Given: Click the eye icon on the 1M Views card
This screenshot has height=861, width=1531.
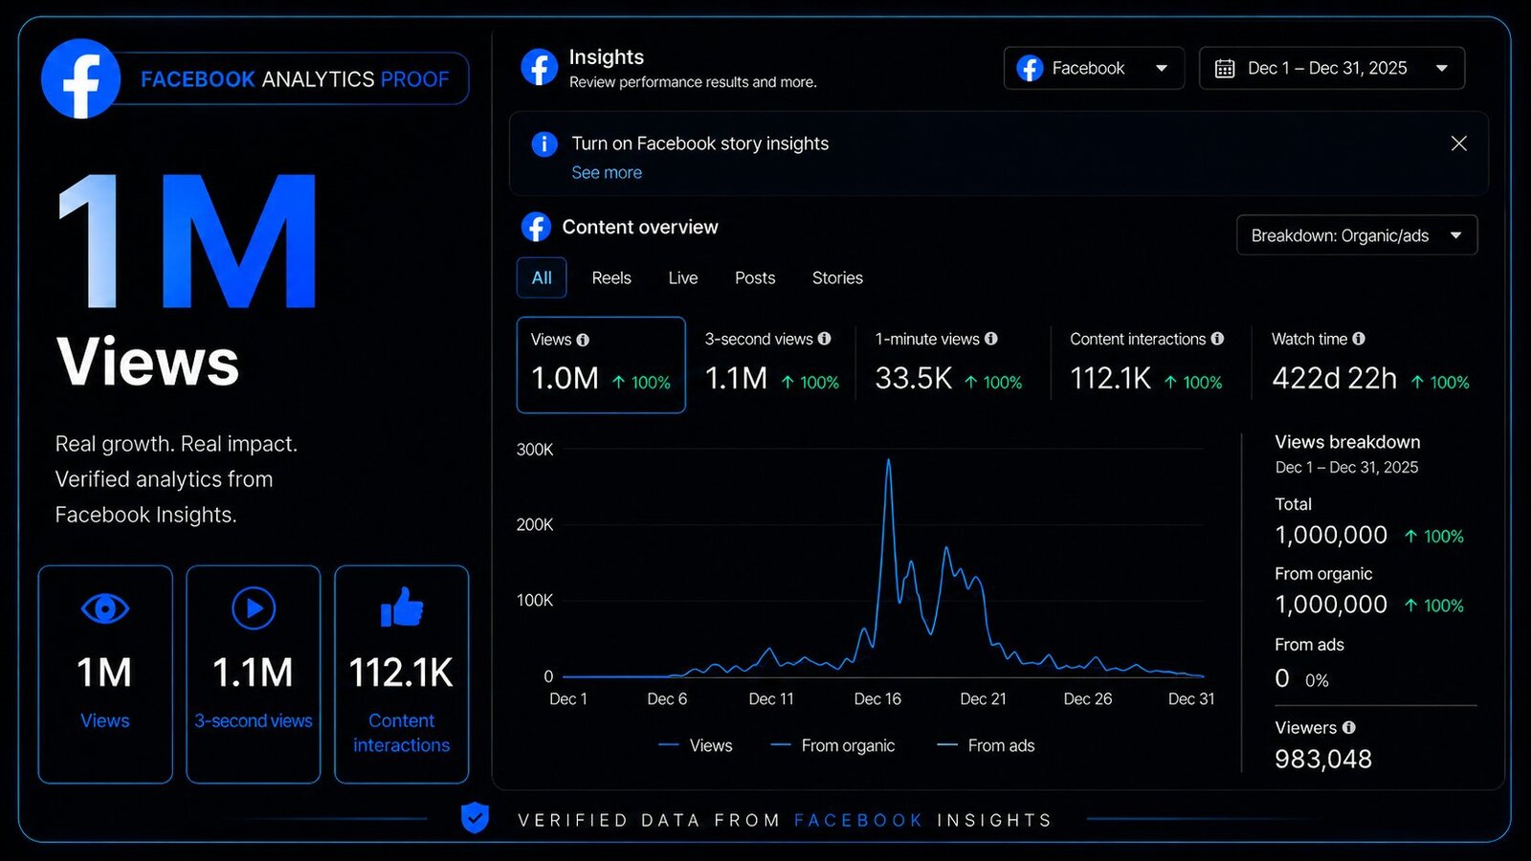Looking at the screenshot, I should pyautogui.click(x=105, y=608).
